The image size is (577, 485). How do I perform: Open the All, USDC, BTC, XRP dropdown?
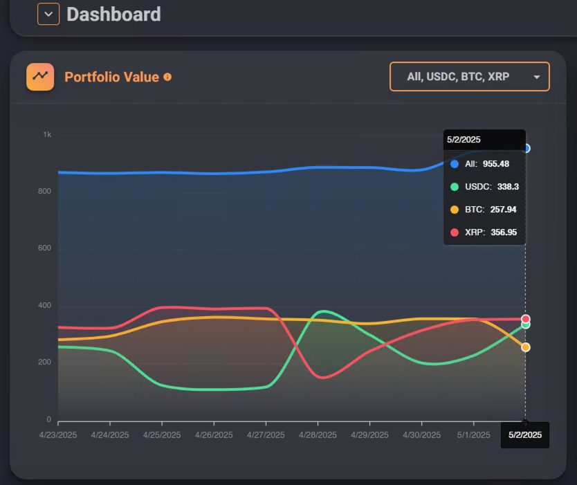pyautogui.click(x=470, y=77)
